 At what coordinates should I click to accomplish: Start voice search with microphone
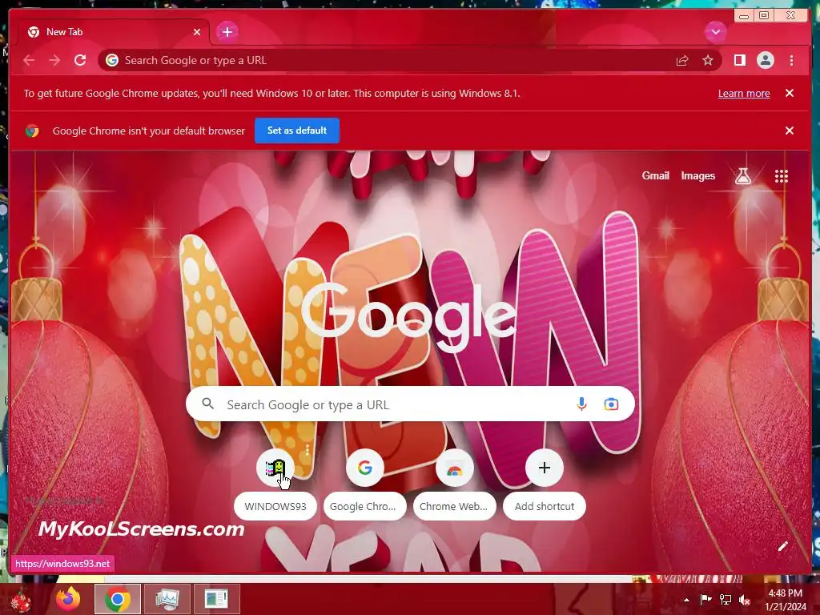581,404
